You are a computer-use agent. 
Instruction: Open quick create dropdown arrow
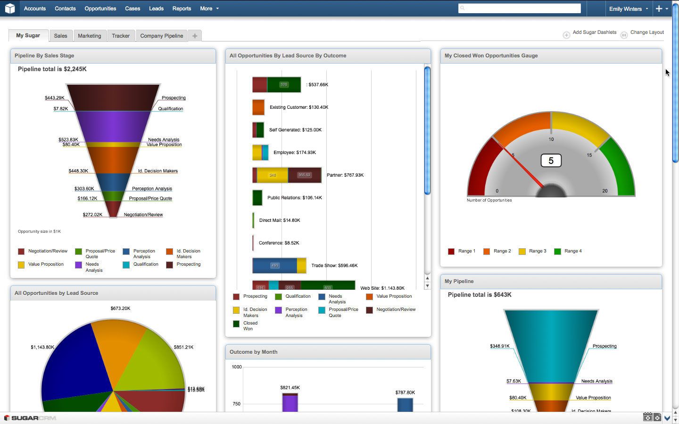click(667, 8)
